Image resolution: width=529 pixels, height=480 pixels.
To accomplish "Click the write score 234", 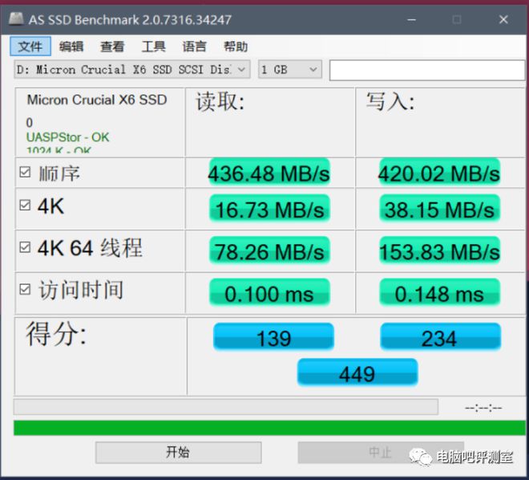I will 440,337.
